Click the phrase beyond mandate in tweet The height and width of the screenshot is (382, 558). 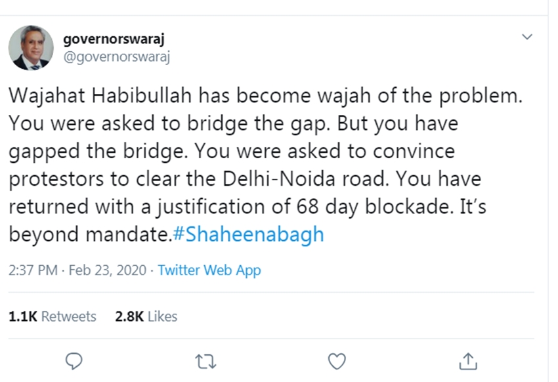click(89, 234)
